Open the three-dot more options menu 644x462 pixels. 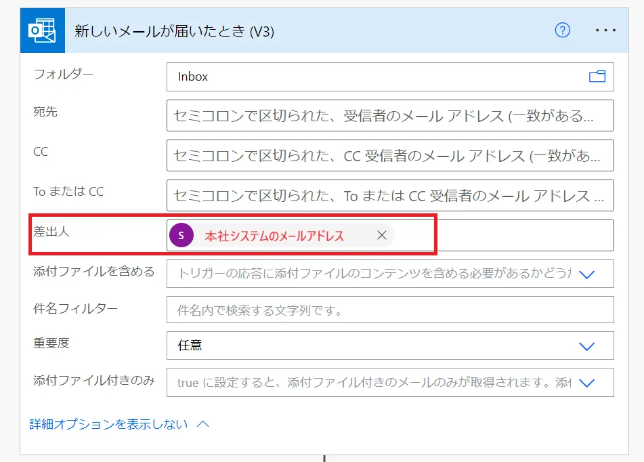click(x=605, y=30)
